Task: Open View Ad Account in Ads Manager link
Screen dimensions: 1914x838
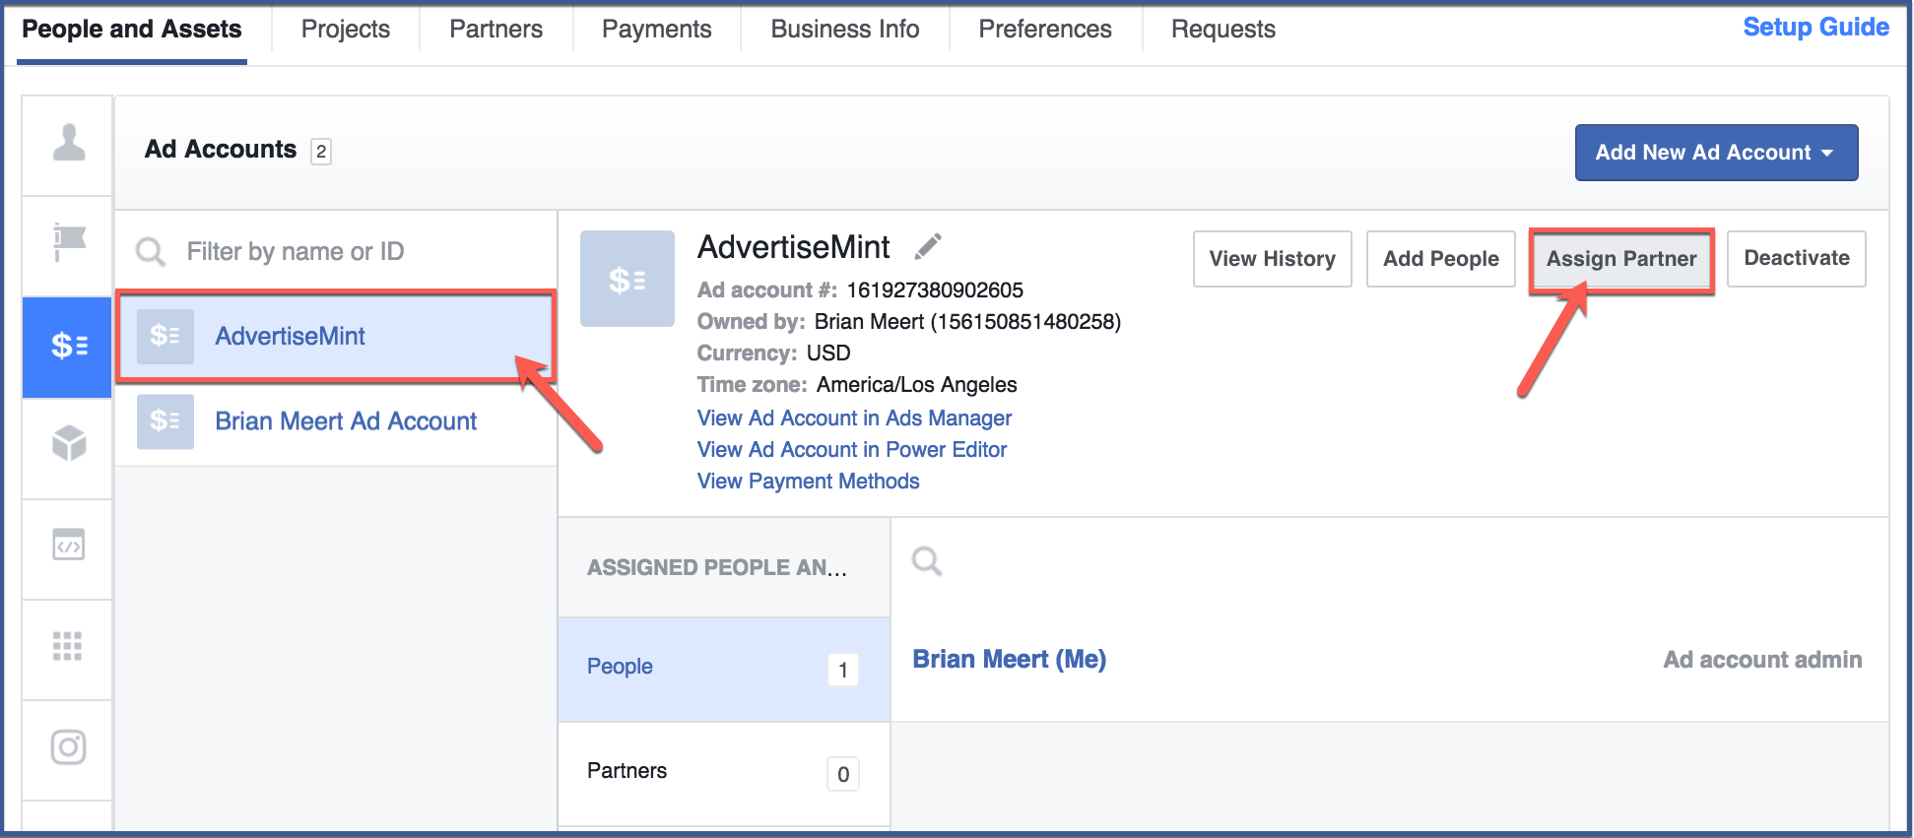Action: (854, 419)
